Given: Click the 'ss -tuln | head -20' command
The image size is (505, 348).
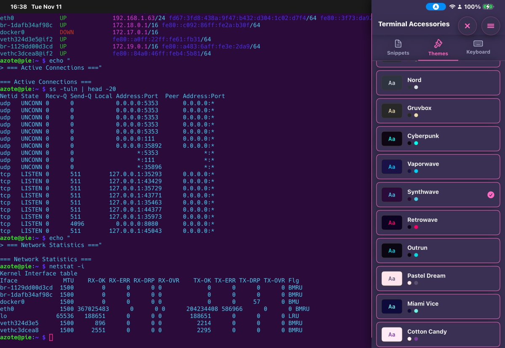Looking at the screenshot, I should coord(82,89).
